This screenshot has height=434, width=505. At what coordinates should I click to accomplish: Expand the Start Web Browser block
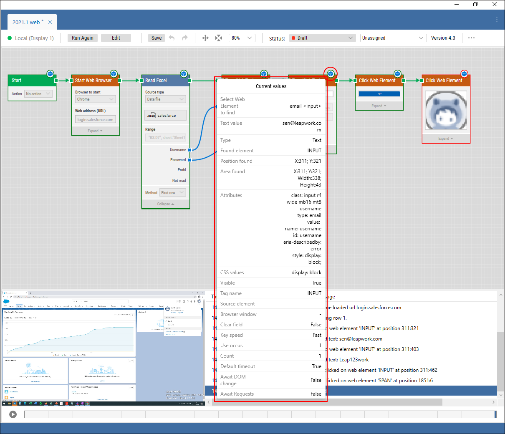[x=95, y=131]
